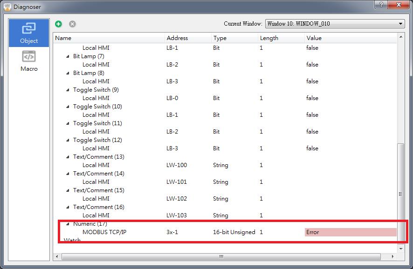The width and height of the screenshot is (413, 269).
Task: Open the Macro panel icon
Action: (29, 61)
